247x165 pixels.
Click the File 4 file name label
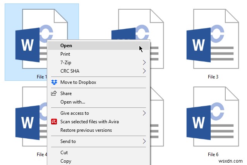pos(42,154)
